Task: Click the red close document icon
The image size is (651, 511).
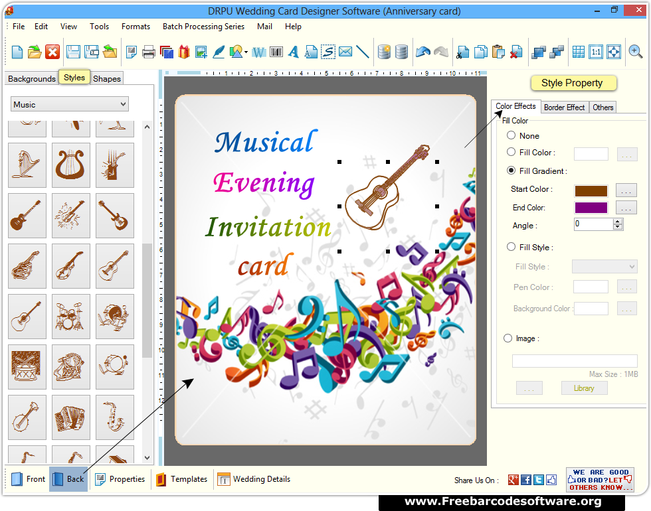Action: (x=52, y=52)
